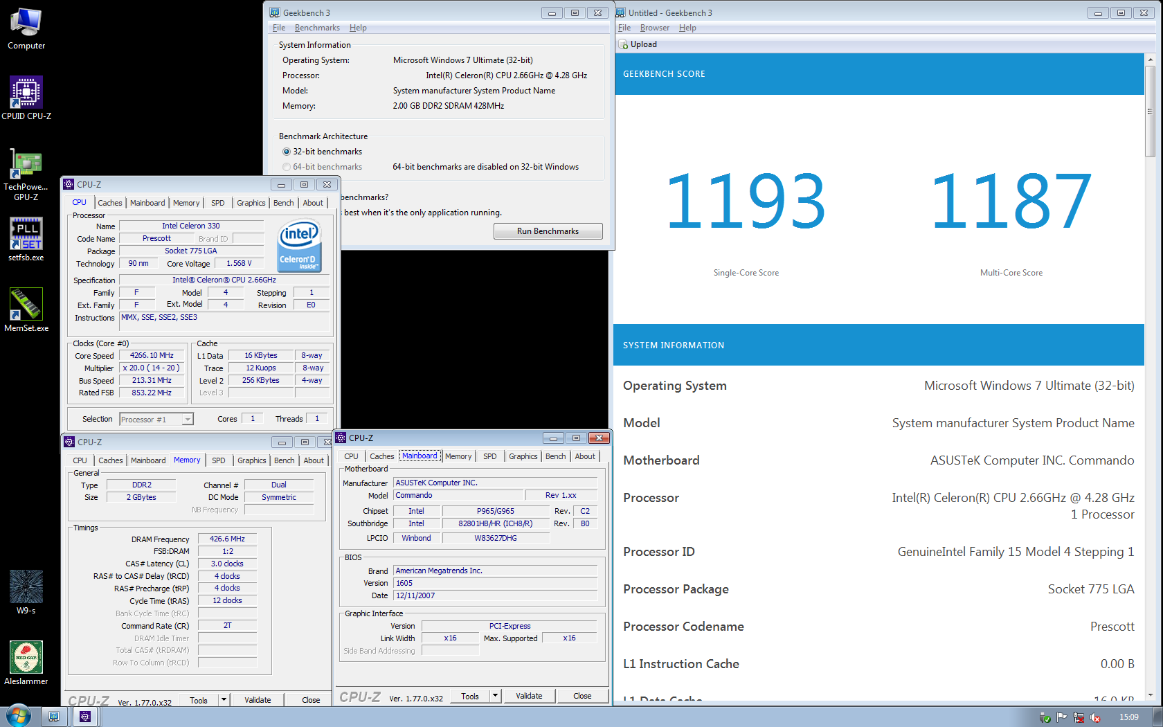Open Help menu in Untitled Geekbench window
This screenshot has height=727, width=1163.
pos(687,28)
